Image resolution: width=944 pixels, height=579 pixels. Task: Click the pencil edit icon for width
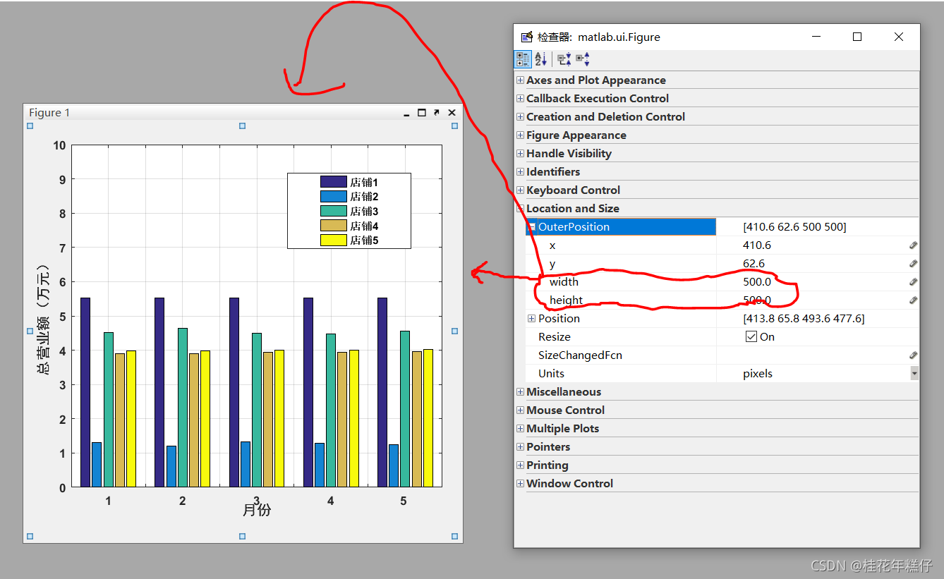pos(913,282)
